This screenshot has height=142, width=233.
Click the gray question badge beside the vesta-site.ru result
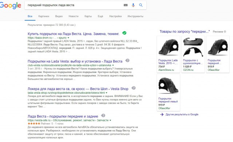(103, 115)
